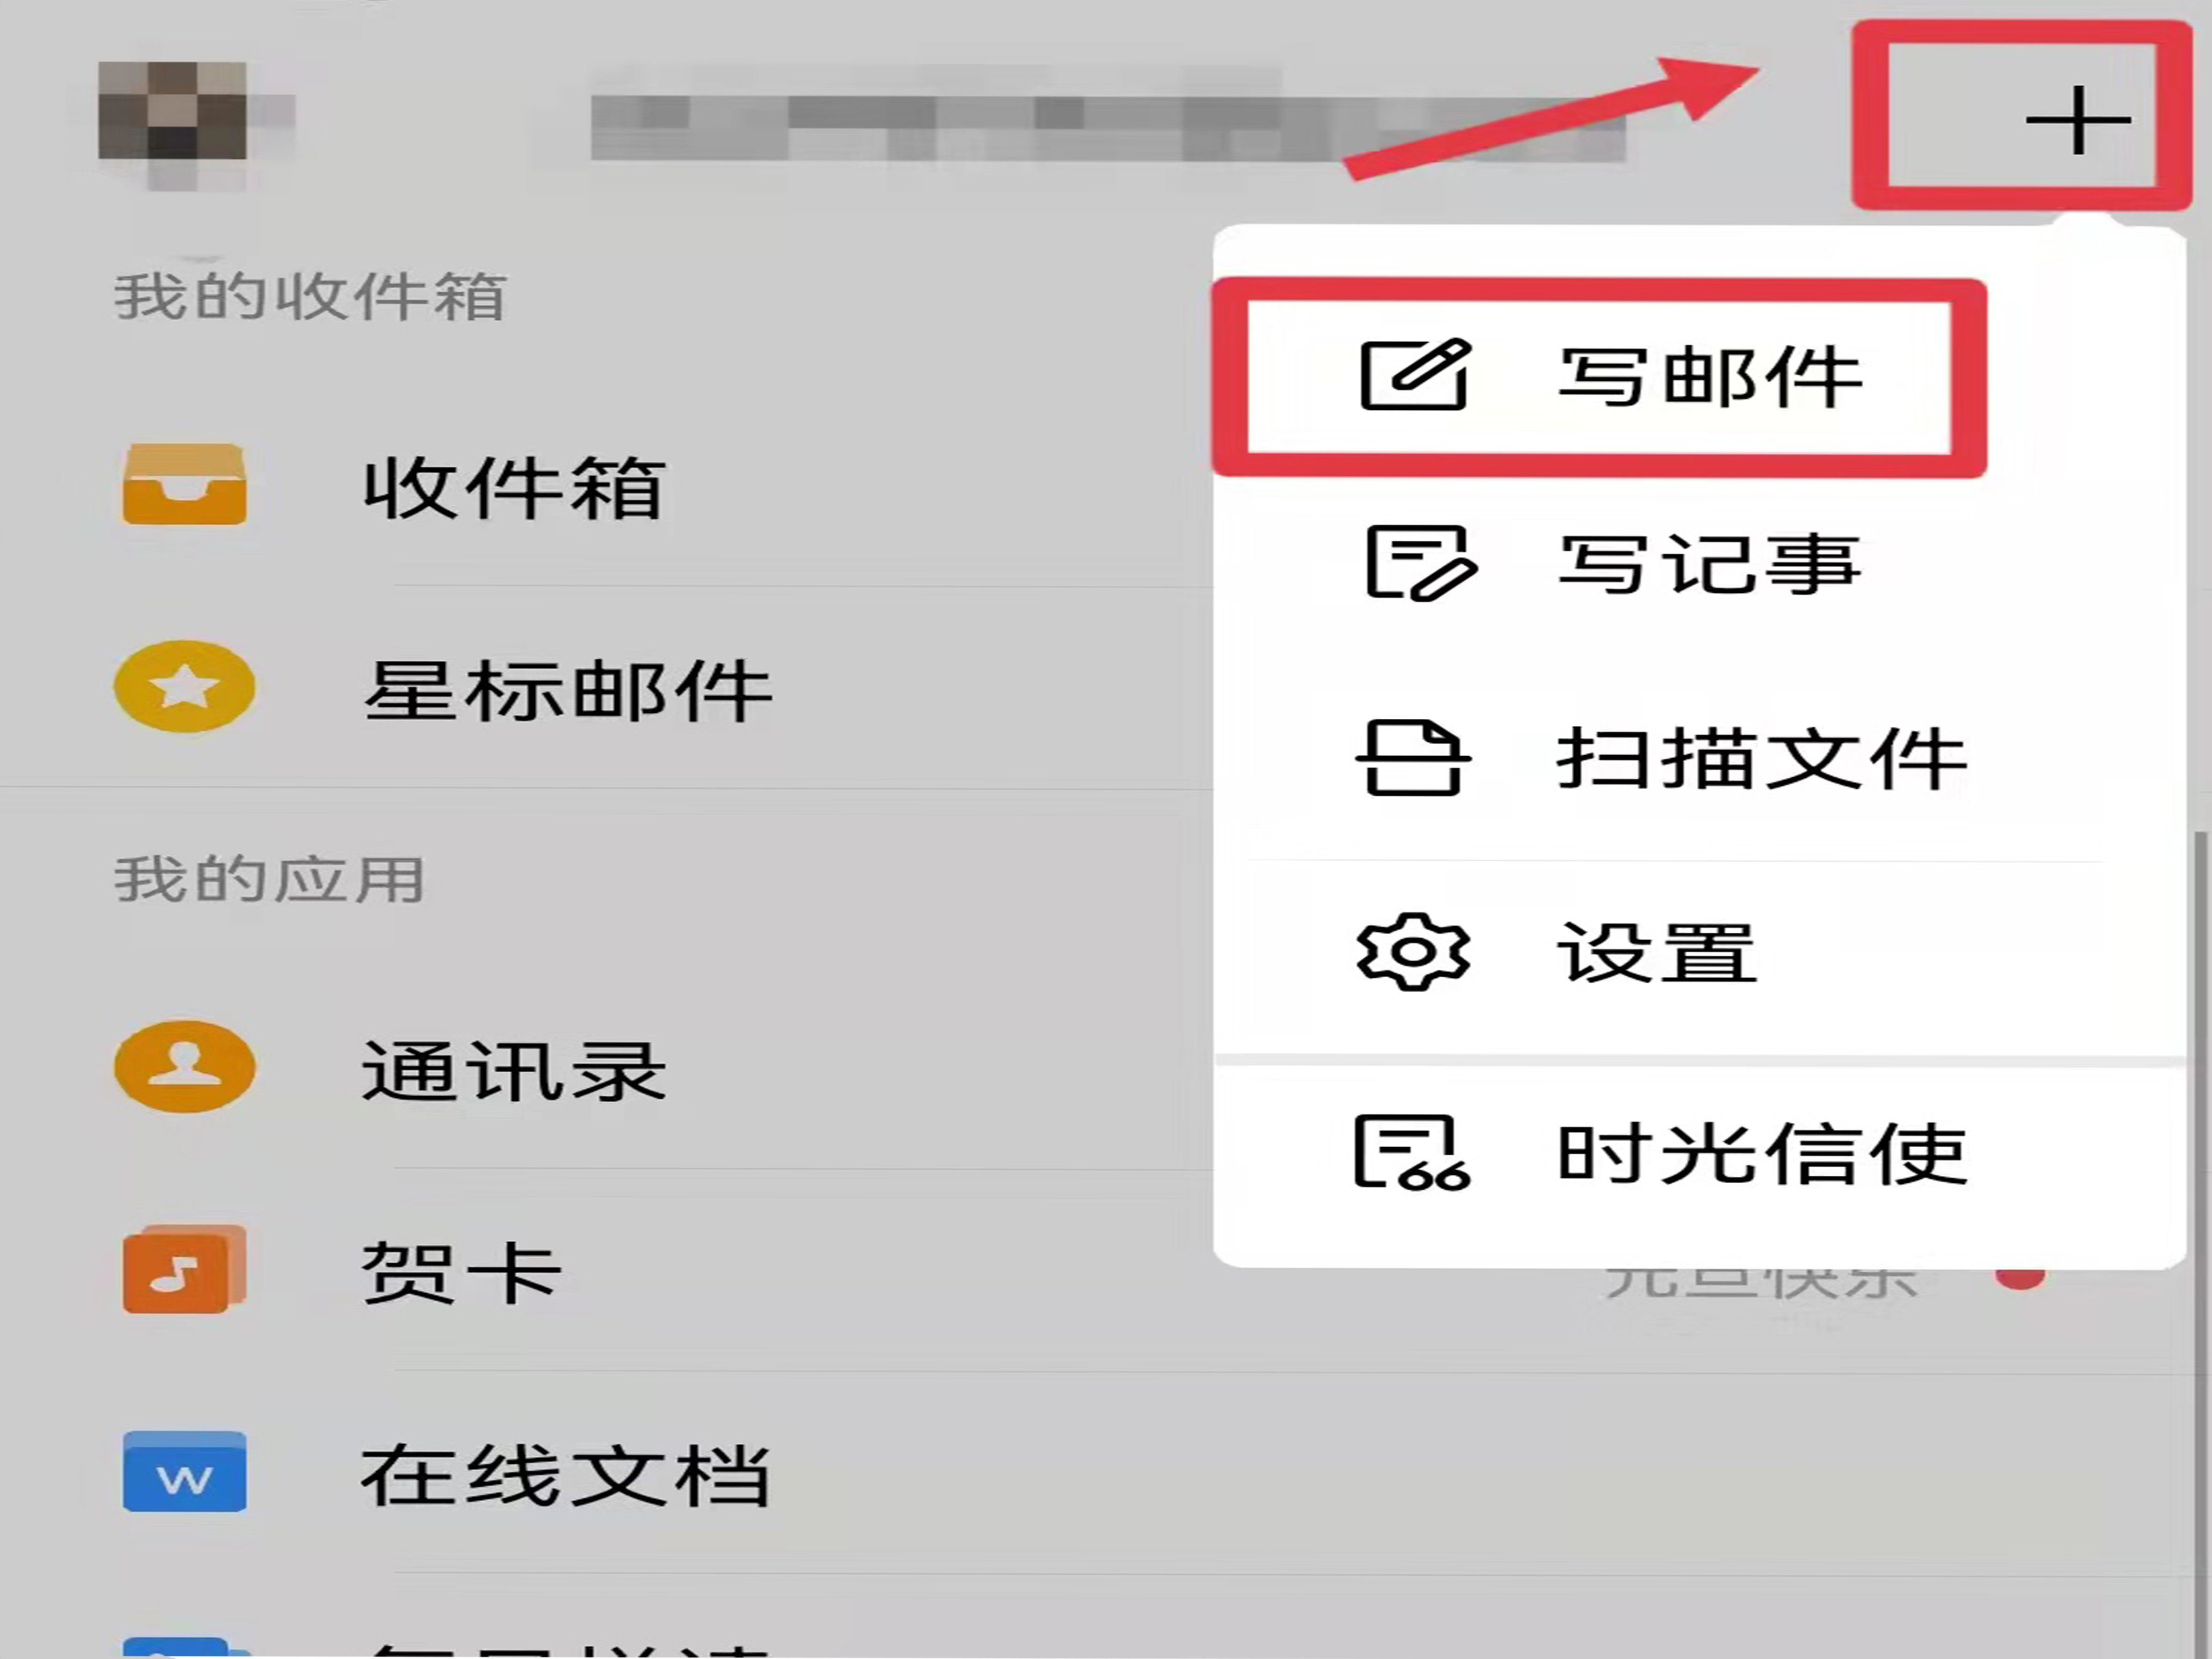Click the orange inbox tray icon
This screenshot has height=1659, width=2212.
click(184, 485)
